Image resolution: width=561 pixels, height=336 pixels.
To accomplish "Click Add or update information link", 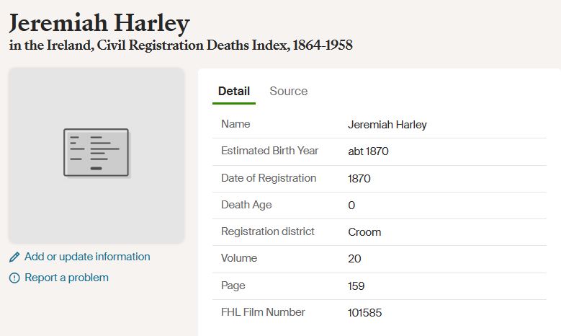I will [x=87, y=257].
